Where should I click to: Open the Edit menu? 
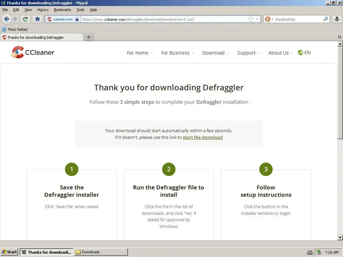(16, 10)
